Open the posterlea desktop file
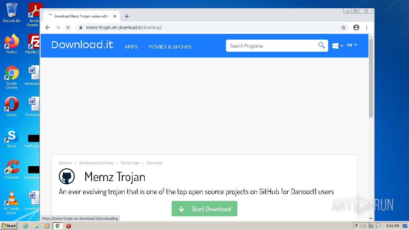The height and width of the screenshot is (230, 409). pos(32,172)
